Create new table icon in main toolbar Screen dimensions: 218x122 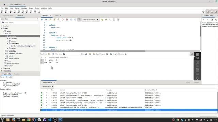click(x=19, y=12)
